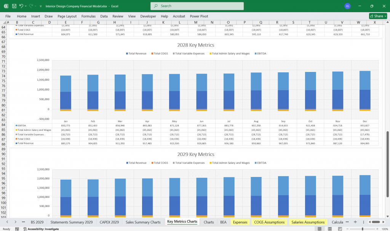Open the Sales Summary Charts sheet

pyautogui.click(x=143, y=222)
